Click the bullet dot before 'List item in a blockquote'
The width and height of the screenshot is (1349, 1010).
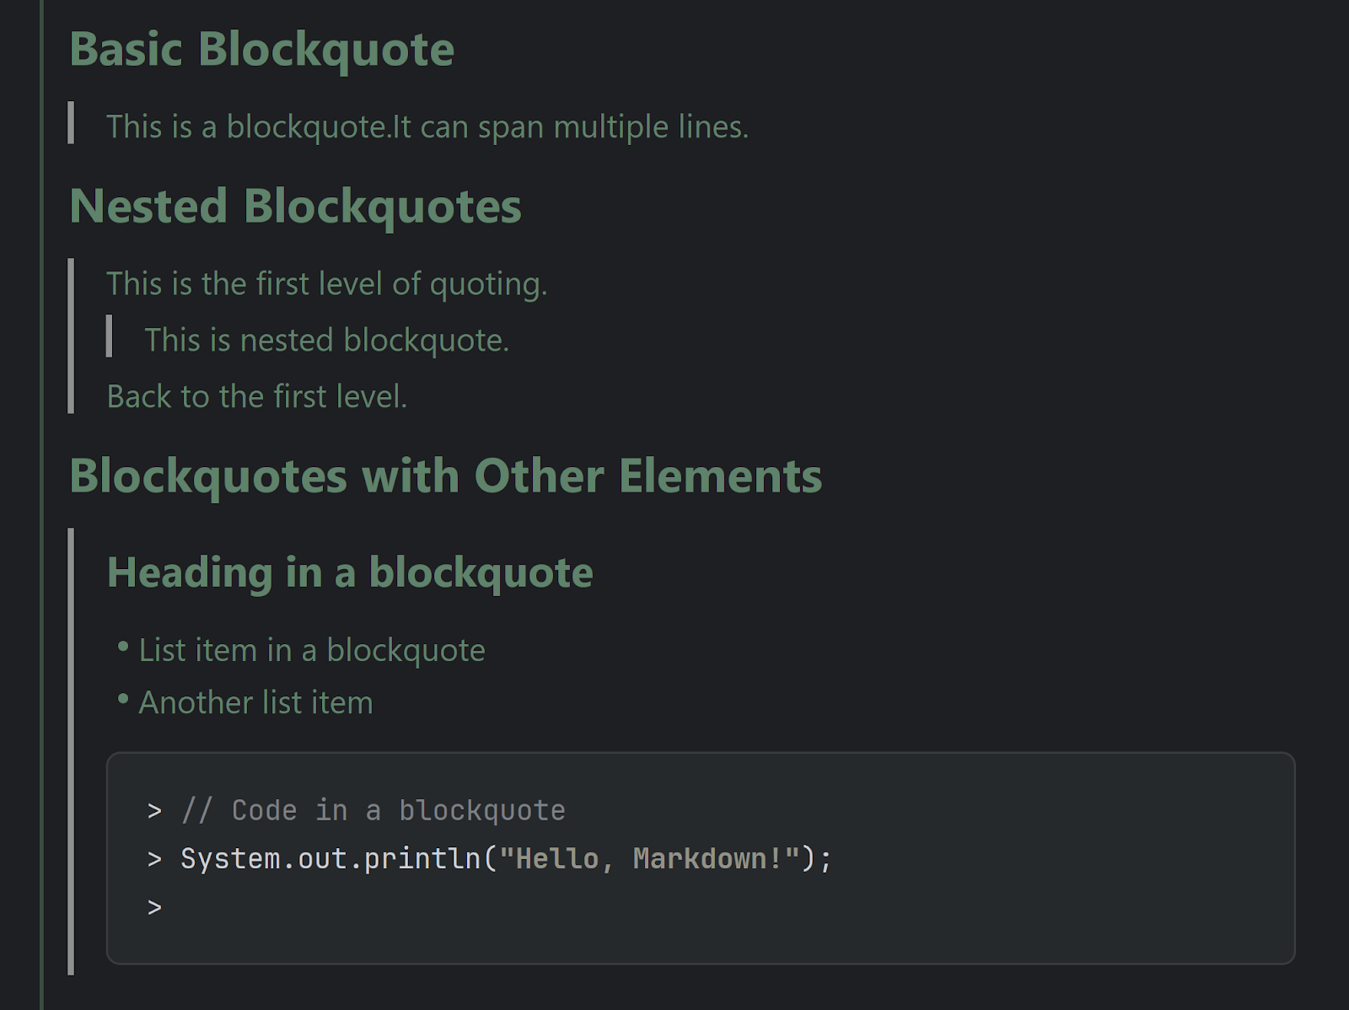(x=123, y=647)
